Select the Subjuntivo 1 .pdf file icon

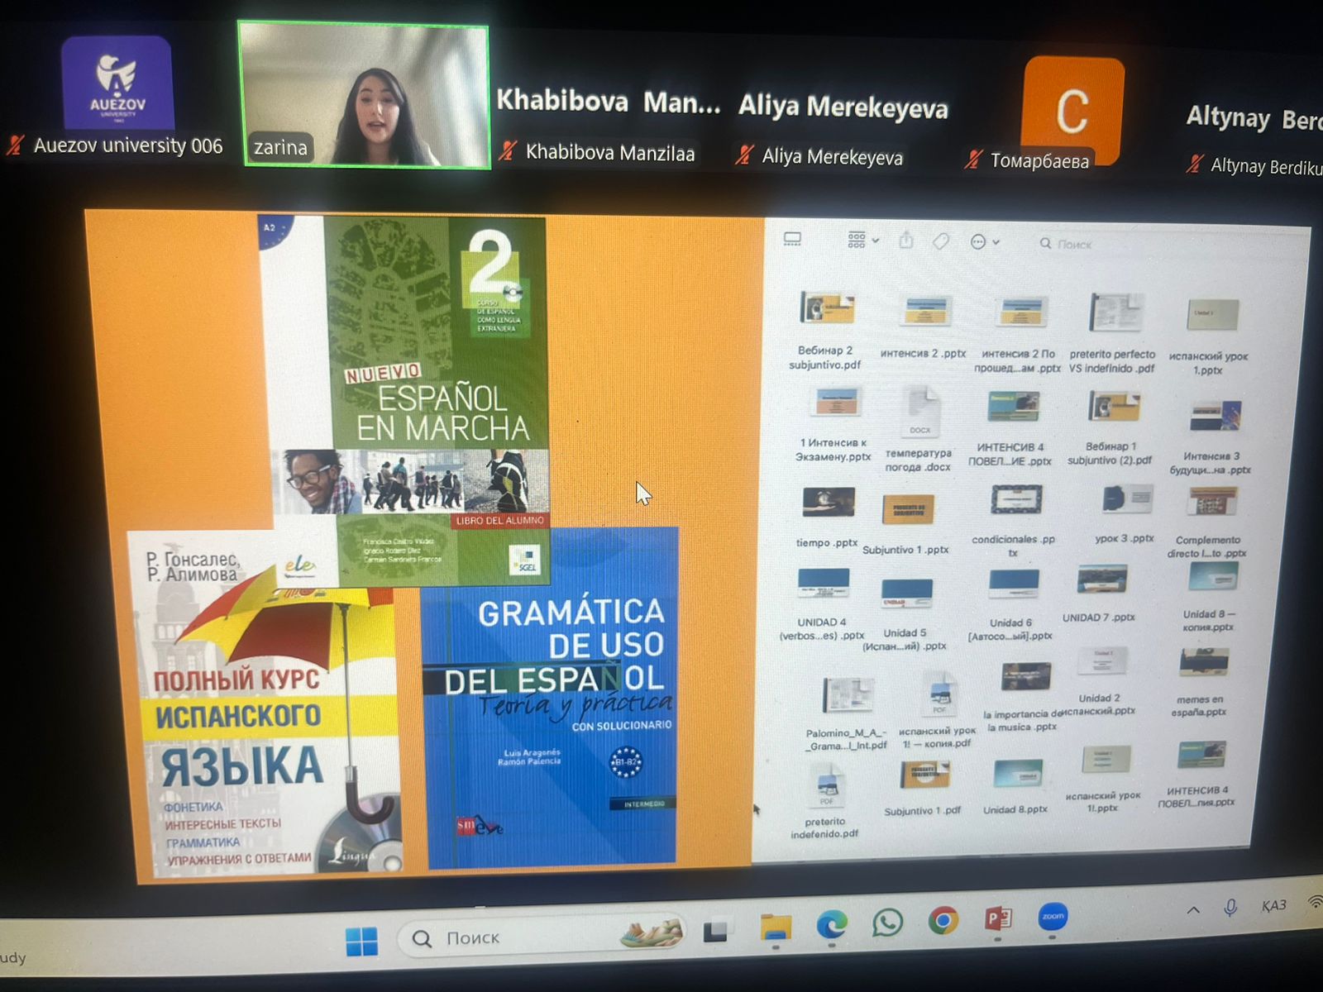[924, 775]
